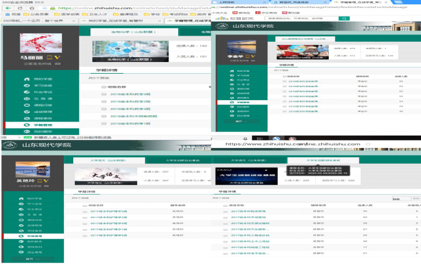Check the 班级名称 select-all box in 生物化学 list
Viewport: 421px width, 264px height.
[x=104, y=87]
